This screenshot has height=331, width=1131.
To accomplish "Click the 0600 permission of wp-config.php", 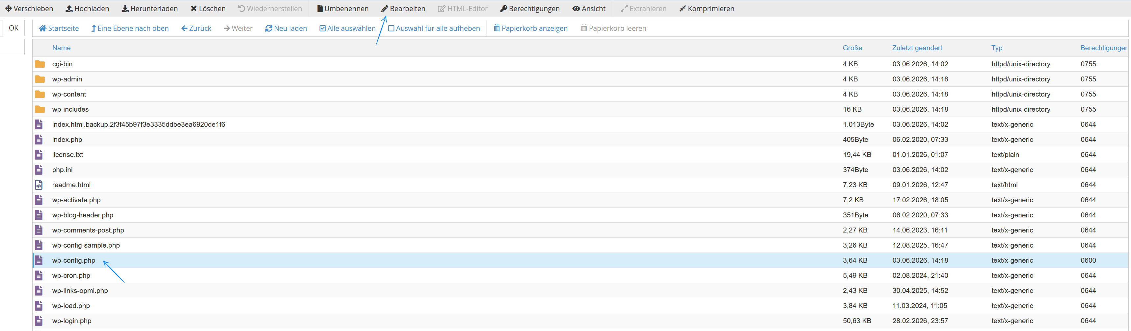I will tap(1089, 260).
